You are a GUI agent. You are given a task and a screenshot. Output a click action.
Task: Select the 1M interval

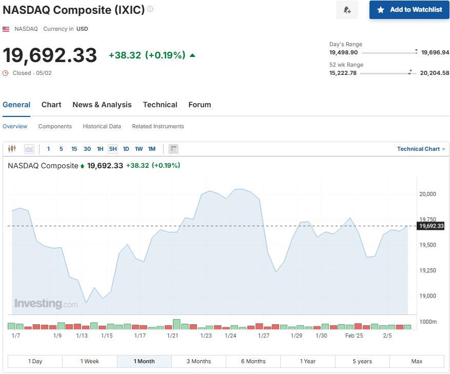[x=152, y=149]
